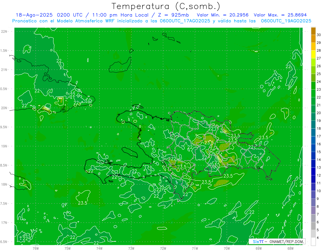Image resolution: width=326 pixels, height=252 pixels.
Task: Click the title 'Temperatura (C,somb.)'
Action: click(166, 6)
